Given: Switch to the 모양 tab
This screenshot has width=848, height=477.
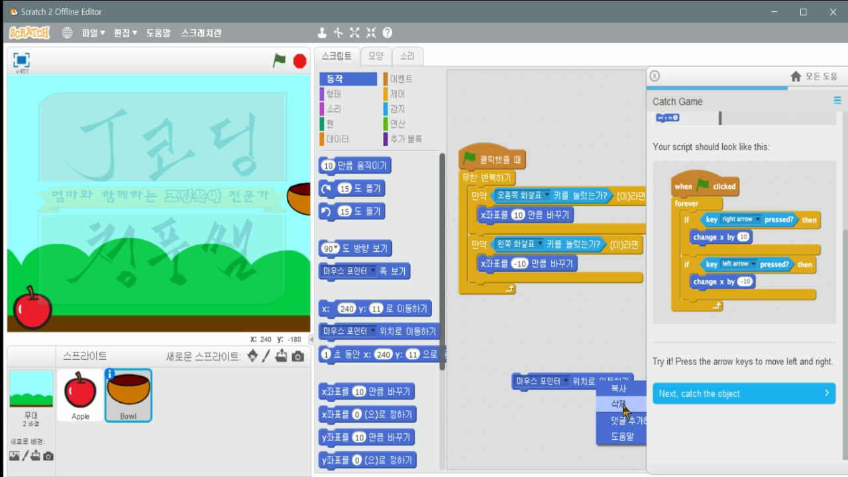Looking at the screenshot, I should coord(376,56).
